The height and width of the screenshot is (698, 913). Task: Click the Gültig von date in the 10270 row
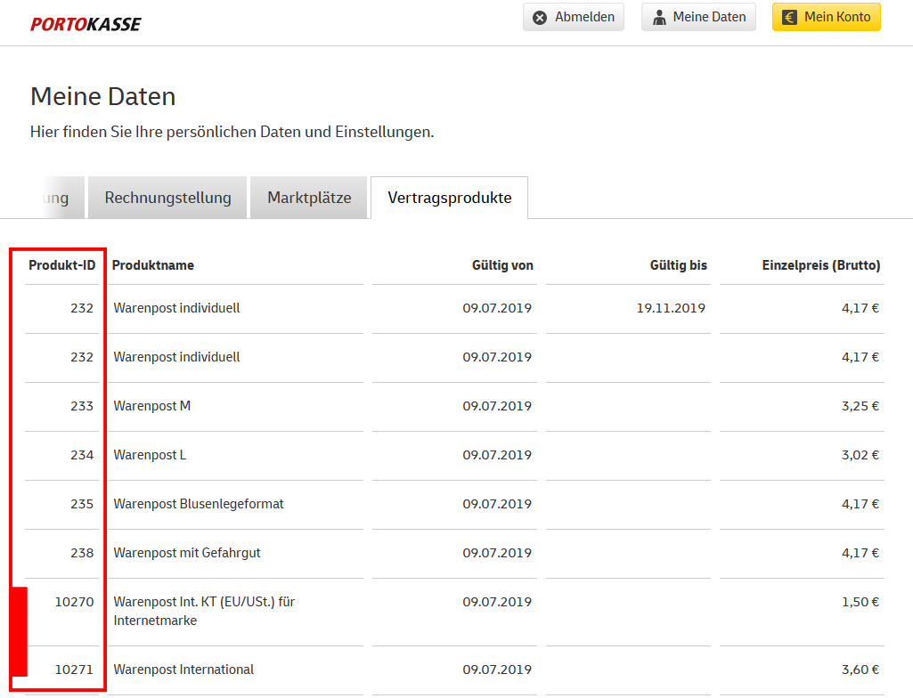pos(497,601)
